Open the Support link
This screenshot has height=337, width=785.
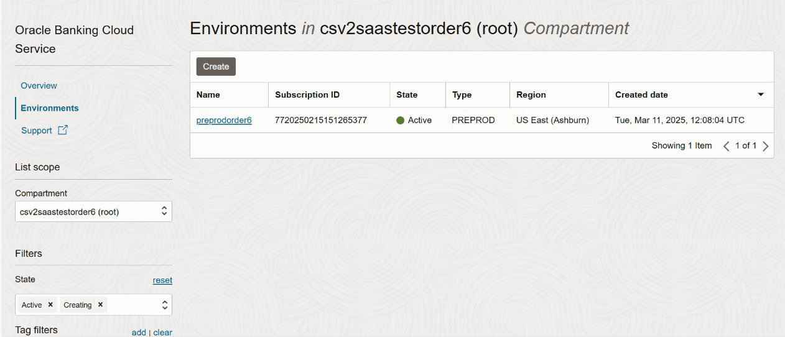click(37, 131)
